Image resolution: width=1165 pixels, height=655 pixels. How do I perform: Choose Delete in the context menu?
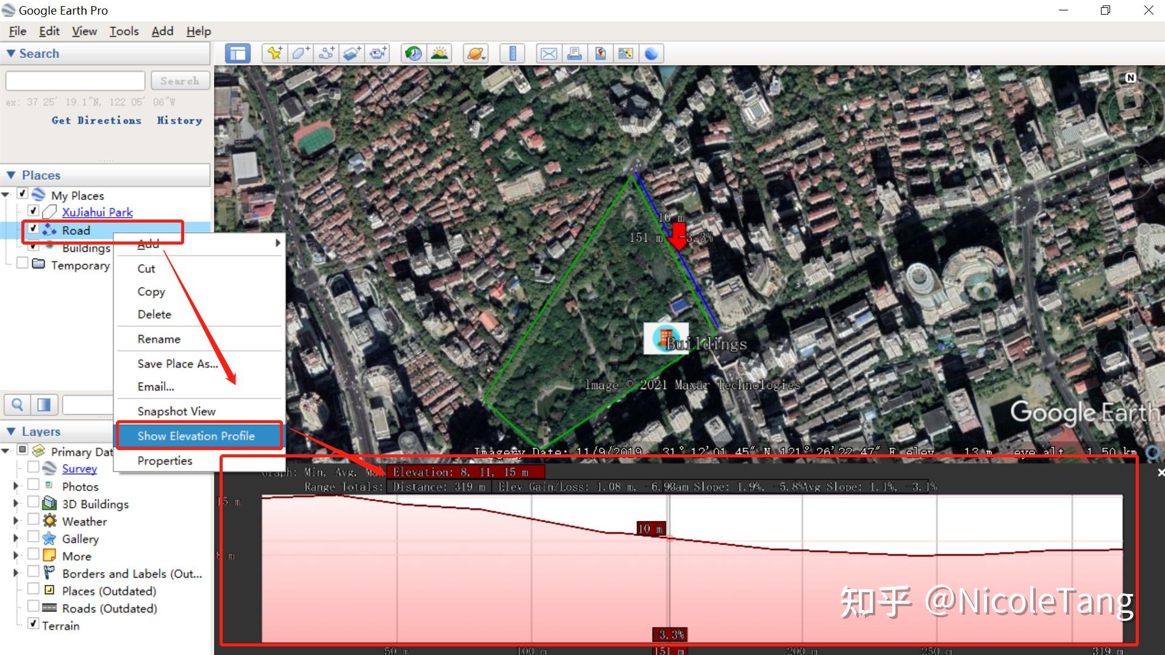tap(199, 314)
